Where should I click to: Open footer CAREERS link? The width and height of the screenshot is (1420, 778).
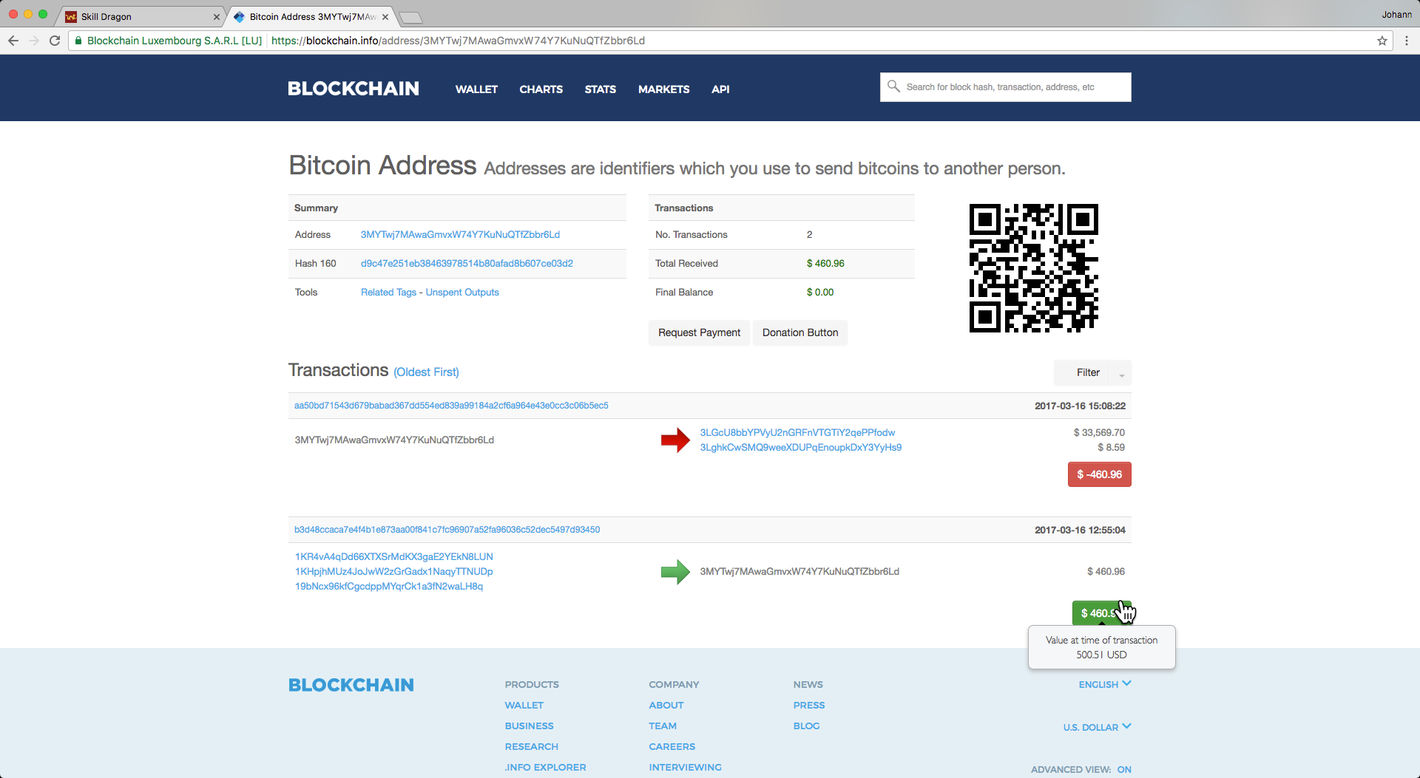point(672,746)
